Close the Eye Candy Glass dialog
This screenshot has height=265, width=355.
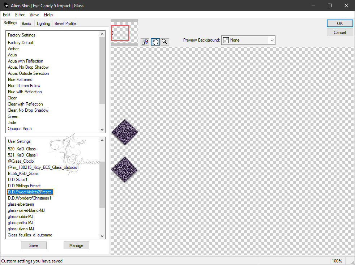point(346,5)
